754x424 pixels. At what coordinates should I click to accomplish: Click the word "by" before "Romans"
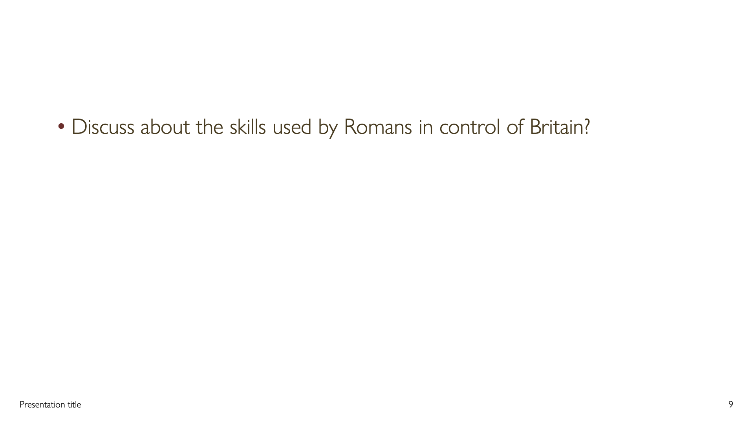[x=328, y=128]
